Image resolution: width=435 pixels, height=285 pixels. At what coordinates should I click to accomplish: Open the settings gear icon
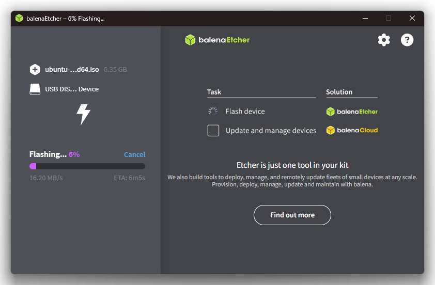[384, 40]
